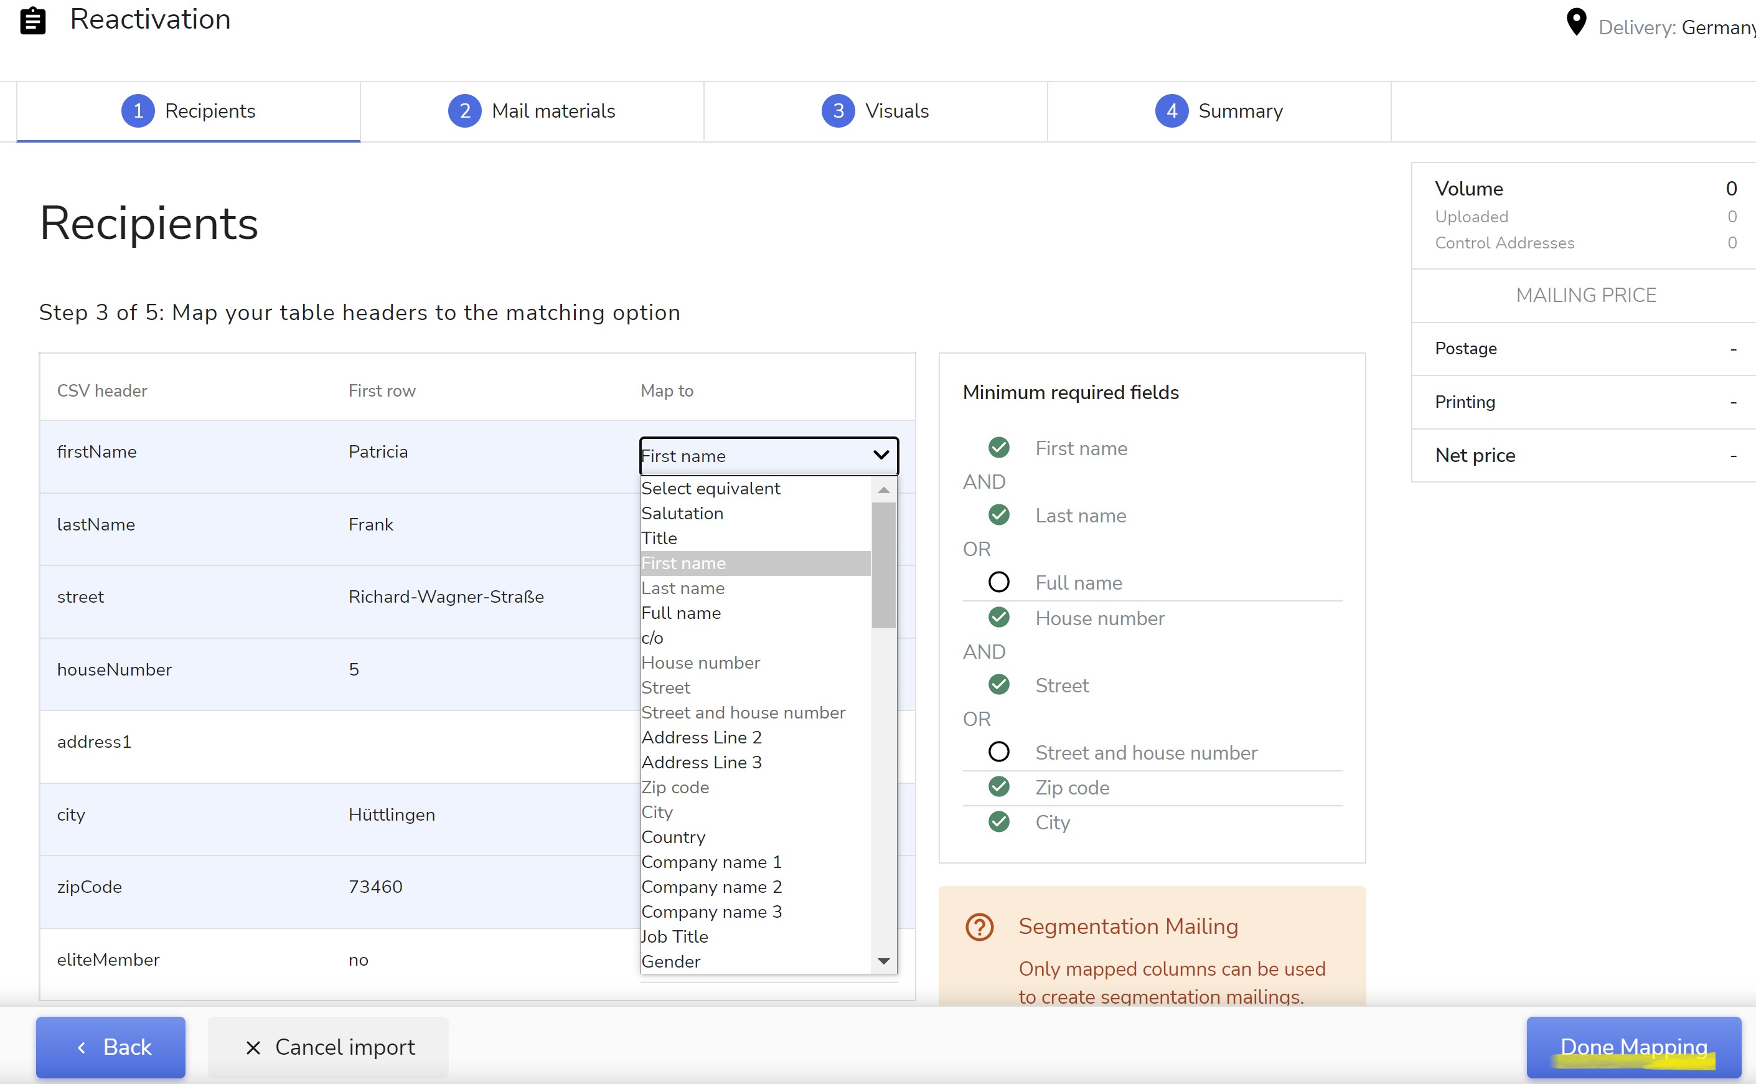Pick Company name 1 in dropdown list

[x=711, y=862]
